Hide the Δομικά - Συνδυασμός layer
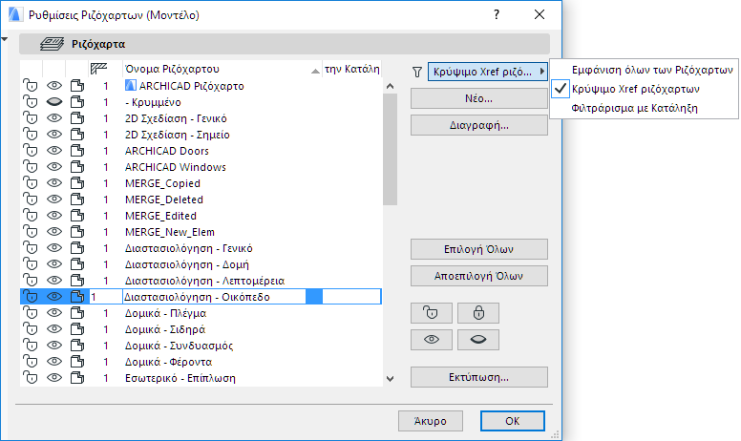The width and height of the screenshot is (741, 441). coord(54,346)
